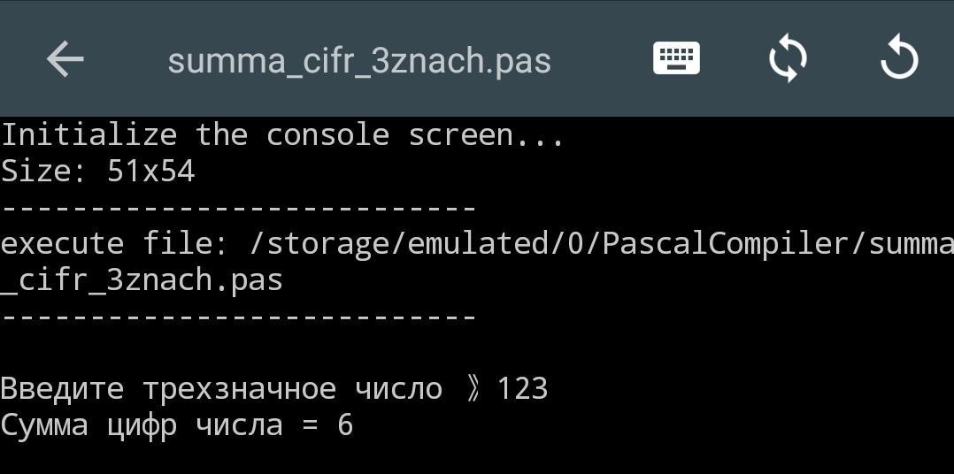Tap the second dashed separator line
The width and height of the screenshot is (954, 474).
pos(239,317)
